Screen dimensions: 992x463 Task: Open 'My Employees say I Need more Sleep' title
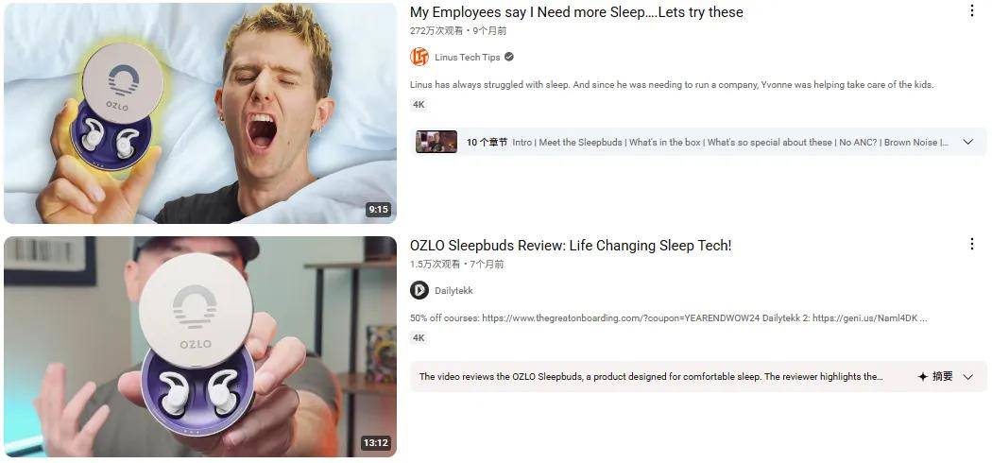tap(576, 12)
